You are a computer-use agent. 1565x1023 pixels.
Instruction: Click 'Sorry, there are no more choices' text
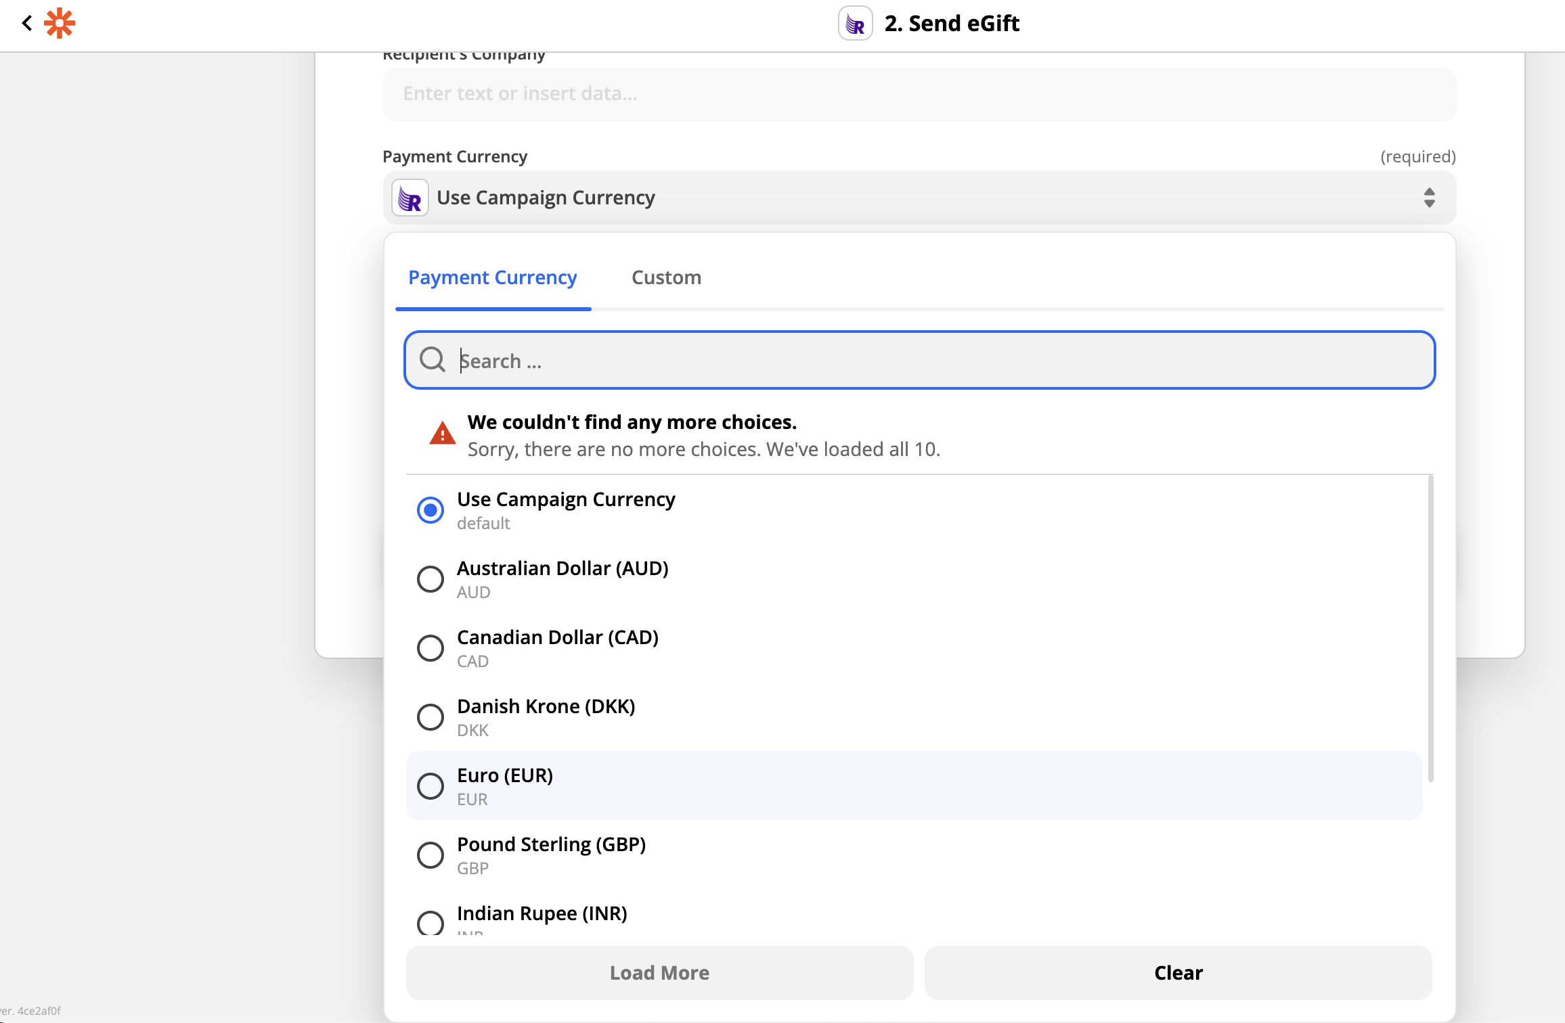(x=704, y=449)
